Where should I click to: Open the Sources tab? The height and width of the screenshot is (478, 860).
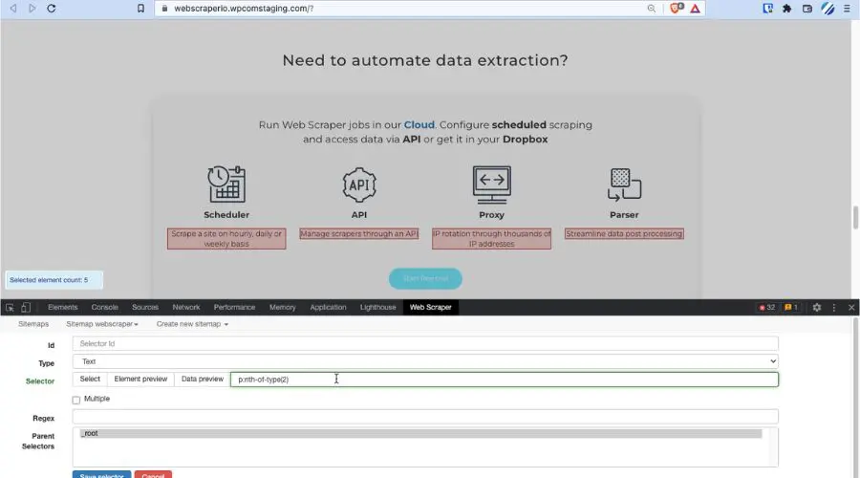pyautogui.click(x=145, y=307)
